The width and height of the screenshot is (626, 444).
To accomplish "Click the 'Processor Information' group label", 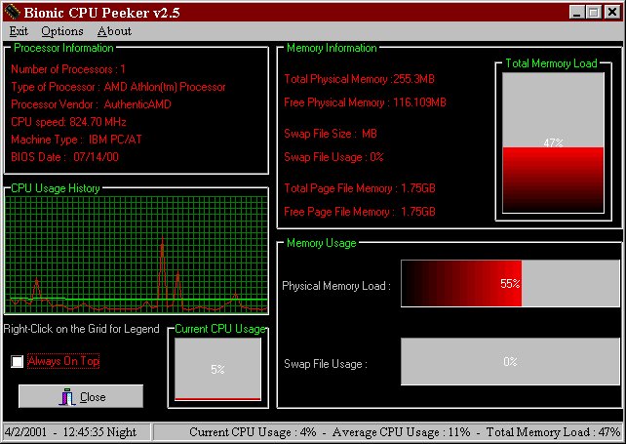I will (x=63, y=48).
